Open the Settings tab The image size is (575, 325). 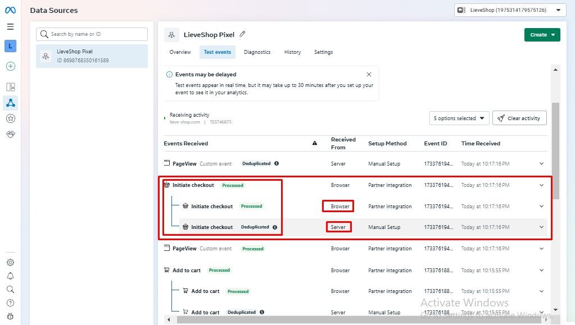point(323,52)
